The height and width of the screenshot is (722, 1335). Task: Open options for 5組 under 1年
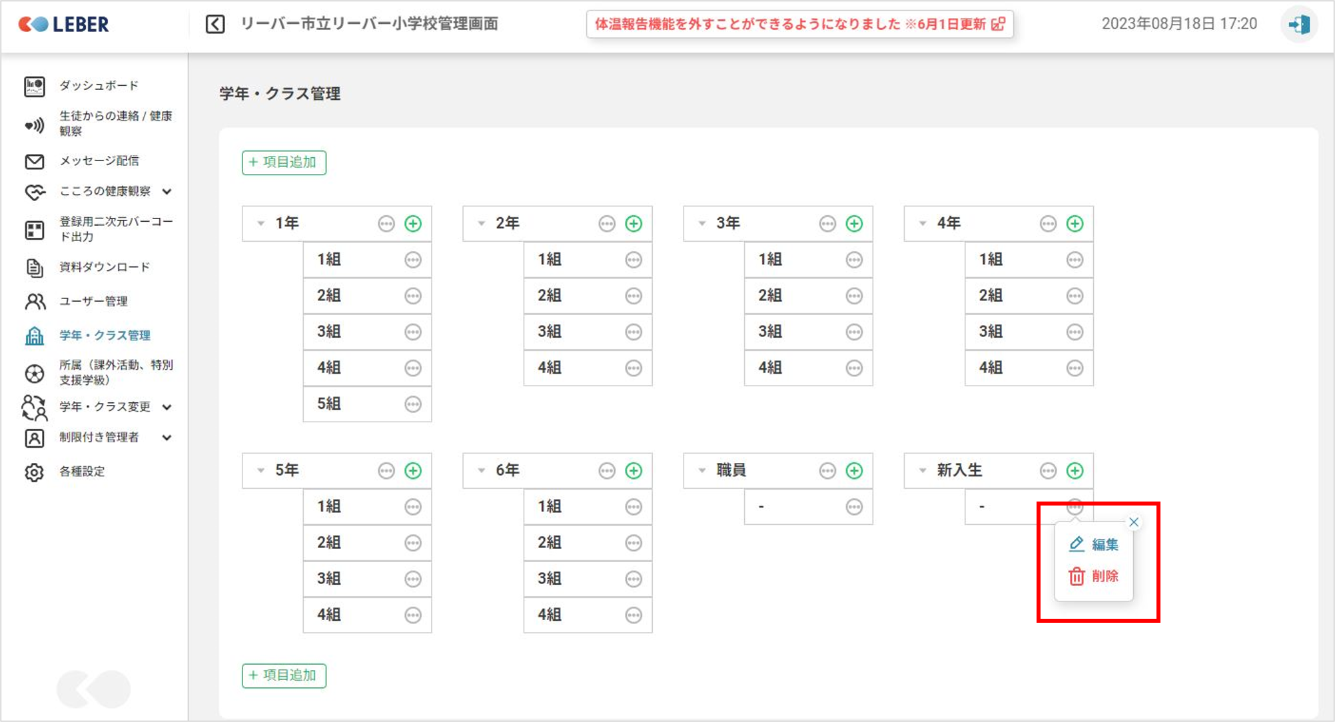pos(413,404)
